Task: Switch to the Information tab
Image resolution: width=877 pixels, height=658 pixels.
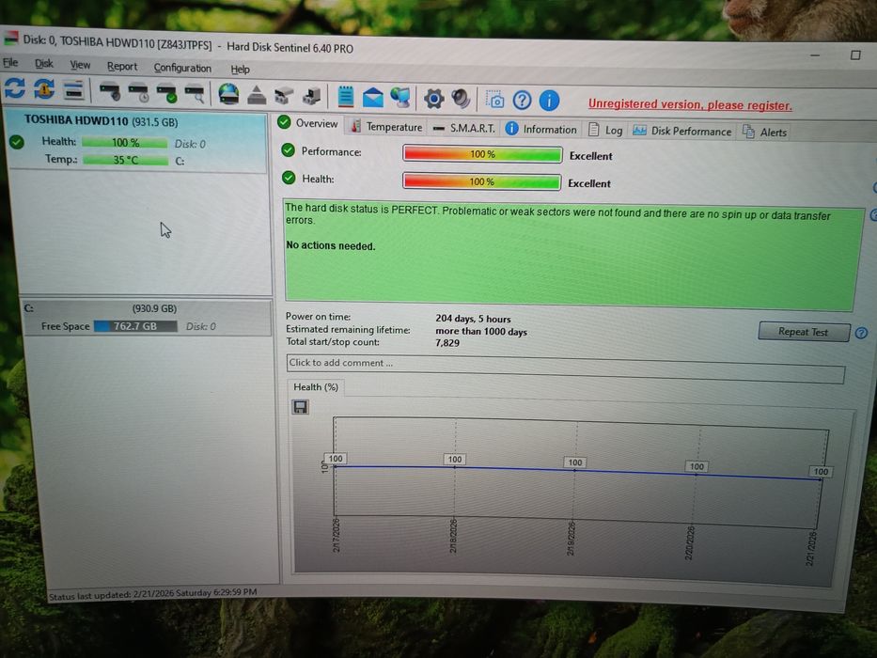Action: tap(541, 130)
